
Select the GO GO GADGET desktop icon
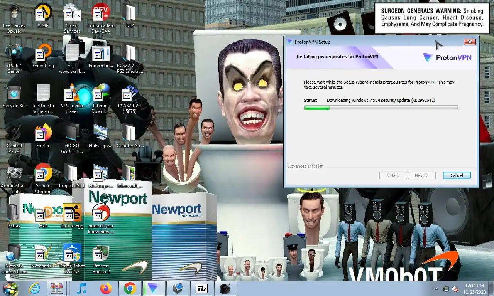(72, 139)
